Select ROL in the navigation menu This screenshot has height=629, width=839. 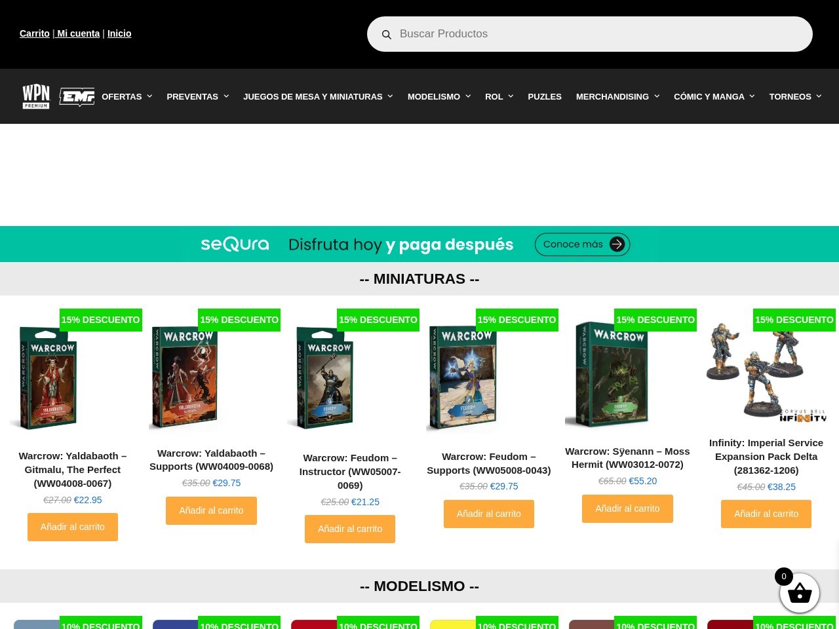(494, 96)
